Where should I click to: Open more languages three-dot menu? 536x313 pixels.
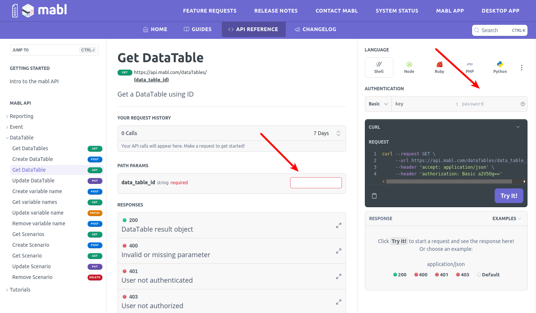[x=522, y=68]
